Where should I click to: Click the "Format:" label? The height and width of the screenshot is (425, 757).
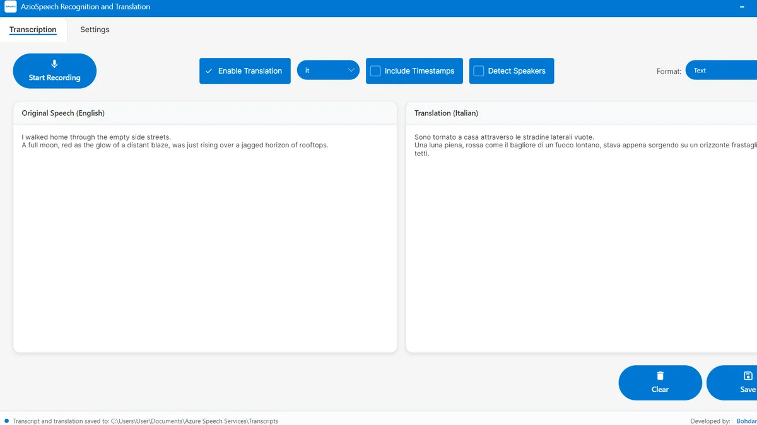click(x=669, y=71)
